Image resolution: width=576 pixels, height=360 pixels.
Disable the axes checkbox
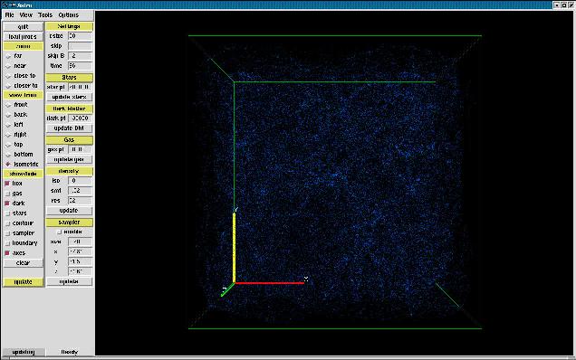tap(7, 253)
